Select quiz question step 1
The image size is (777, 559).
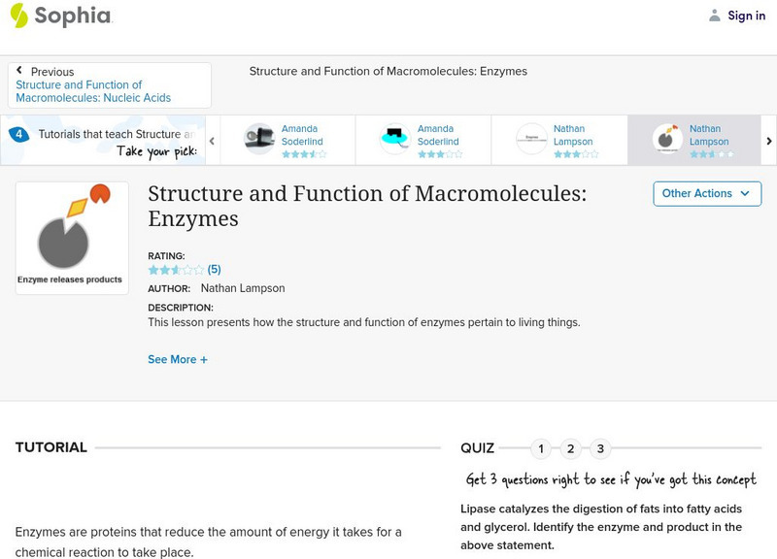[x=542, y=448]
